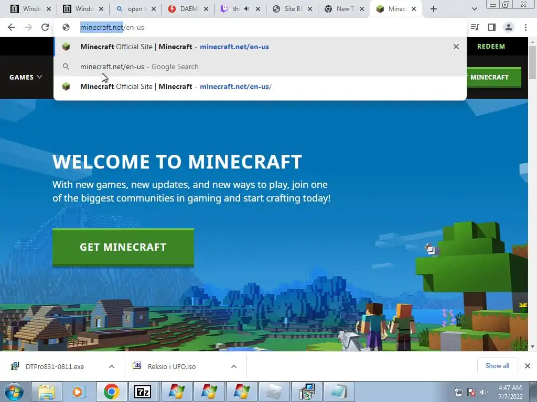Image resolution: width=537 pixels, height=402 pixels.
Task: Open the media control icon in toolbar
Action: (x=475, y=27)
